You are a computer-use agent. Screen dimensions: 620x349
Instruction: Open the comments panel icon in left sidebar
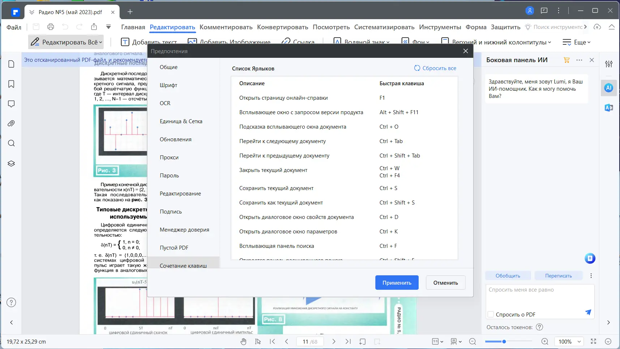(11, 104)
